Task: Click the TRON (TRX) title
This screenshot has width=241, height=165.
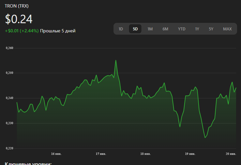Action: [x=17, y=6]
